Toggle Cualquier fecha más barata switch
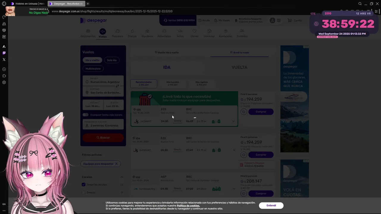 click(x=86, y=115)
